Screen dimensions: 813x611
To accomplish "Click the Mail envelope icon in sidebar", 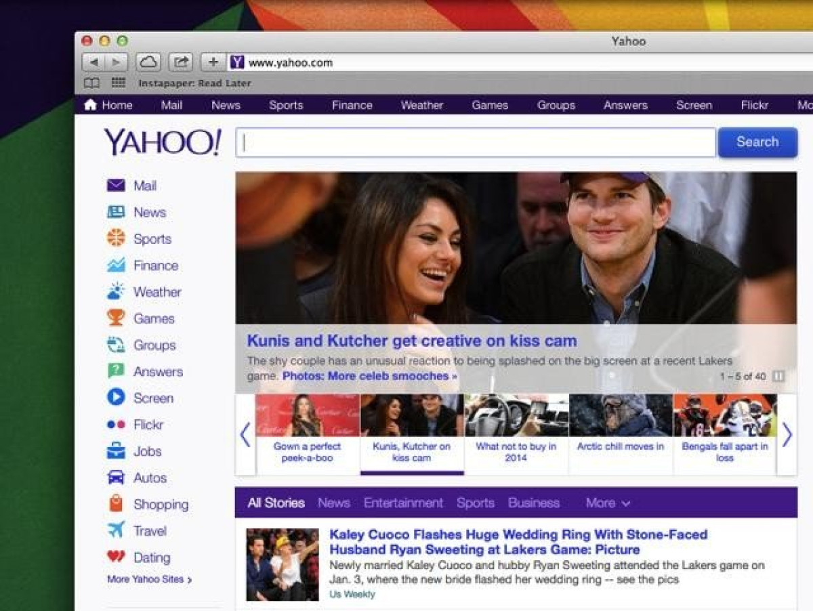I will pyautogui.click(x=116, y=186).
